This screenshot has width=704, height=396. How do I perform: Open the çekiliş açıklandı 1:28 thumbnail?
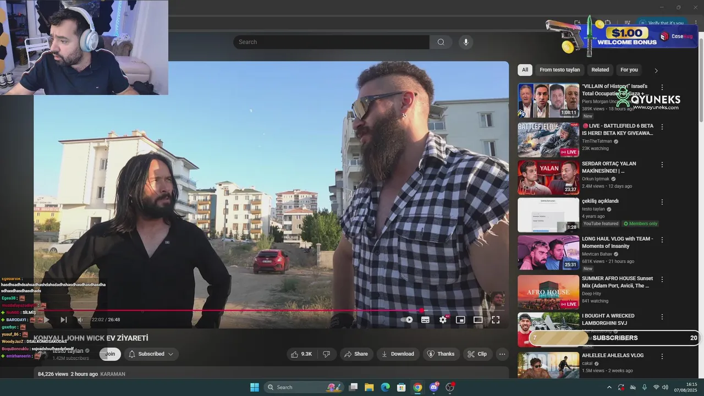[548, 215]
